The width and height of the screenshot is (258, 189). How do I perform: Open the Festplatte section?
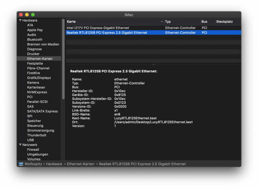[x=35, y=63]
